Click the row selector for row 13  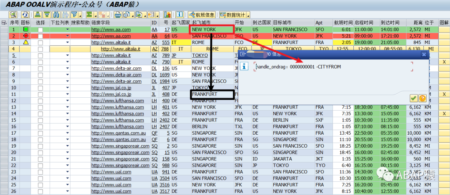[4, 107]
